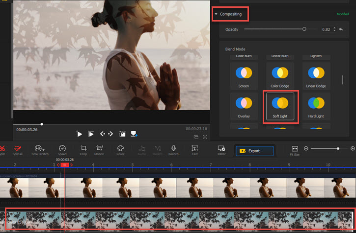Image resolution: width=356 pixels, height=233 pixels.
Task: Add text with the Text tool
Action: [x=194, y=148]
